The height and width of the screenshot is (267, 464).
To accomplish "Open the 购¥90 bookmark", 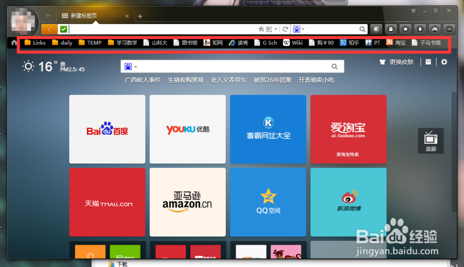I will pyautogui.click(x=322, y=43).
